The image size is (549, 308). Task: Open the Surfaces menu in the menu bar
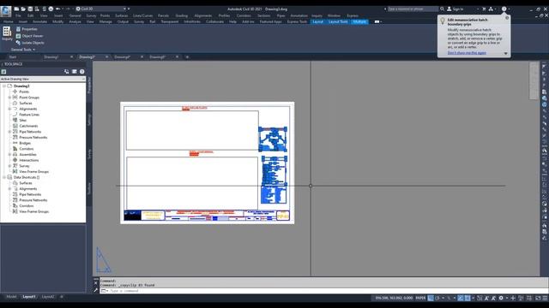coord(122,15)
